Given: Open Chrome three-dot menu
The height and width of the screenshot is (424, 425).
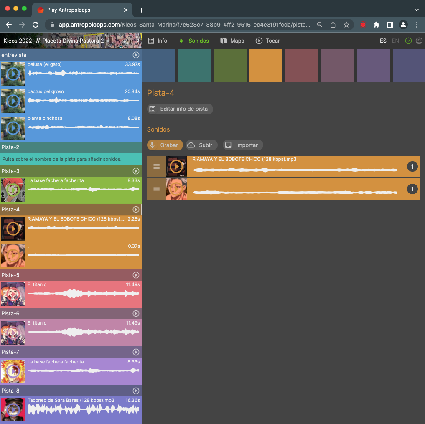Looking at the screenshot, I should 417,25.
